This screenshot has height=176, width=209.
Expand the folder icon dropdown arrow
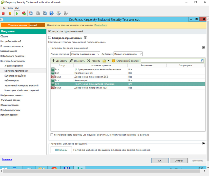pos(109,61)
